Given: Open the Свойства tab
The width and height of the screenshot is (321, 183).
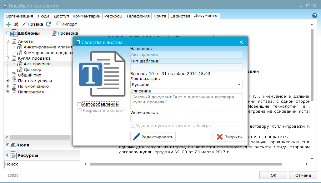Looking at the screenshot, I should 180,16.
